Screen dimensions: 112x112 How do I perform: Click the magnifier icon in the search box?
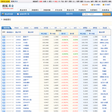click(83, 14)
